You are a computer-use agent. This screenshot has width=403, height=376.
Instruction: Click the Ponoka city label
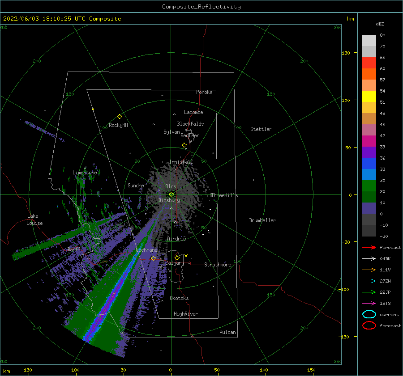point(204,92)
